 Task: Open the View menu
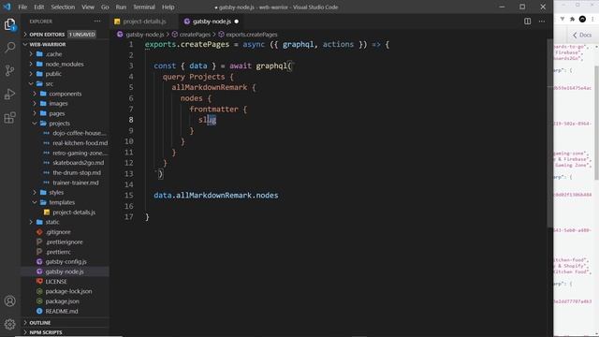coord(88,7)
